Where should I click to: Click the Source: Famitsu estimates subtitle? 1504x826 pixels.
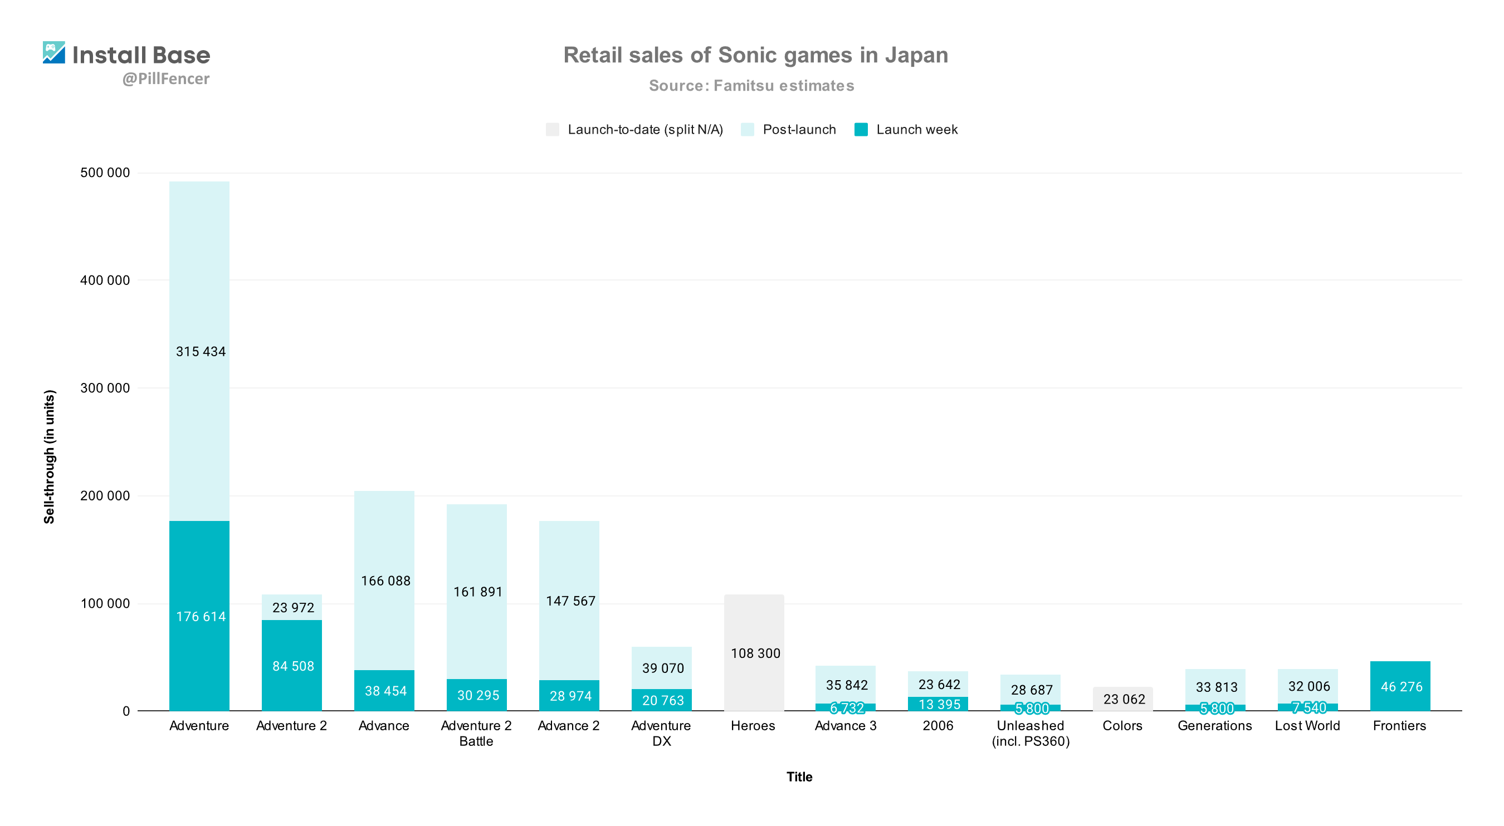click(751, 86)
